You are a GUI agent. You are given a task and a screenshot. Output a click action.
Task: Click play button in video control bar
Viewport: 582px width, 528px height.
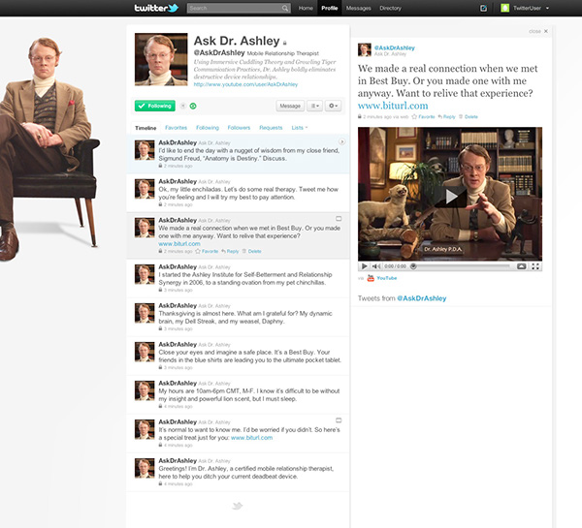coord(365,266)
